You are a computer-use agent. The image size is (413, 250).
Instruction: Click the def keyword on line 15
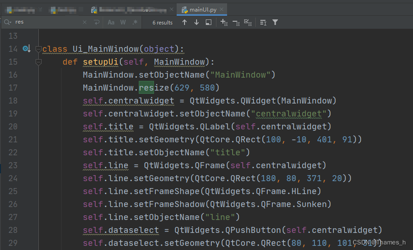70,62
